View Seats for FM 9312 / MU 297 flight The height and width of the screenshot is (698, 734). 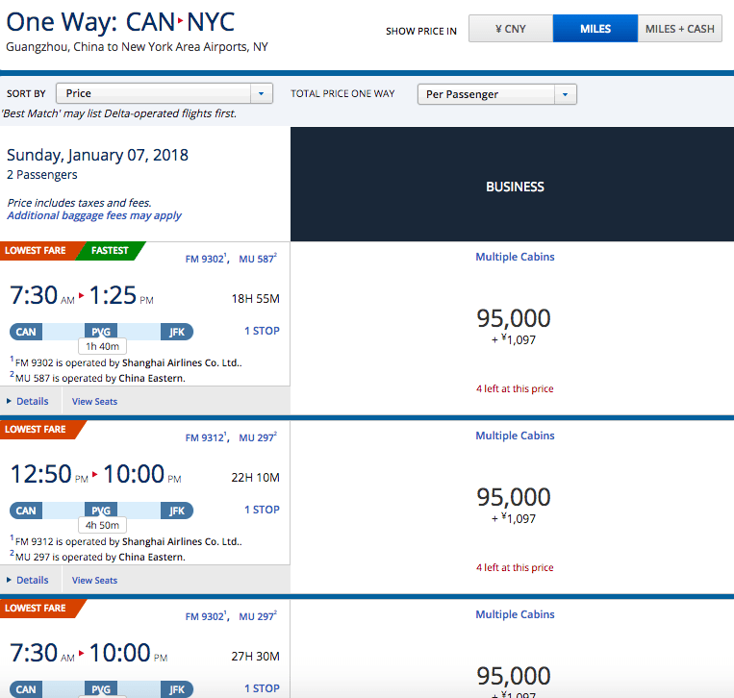[94, 580]
